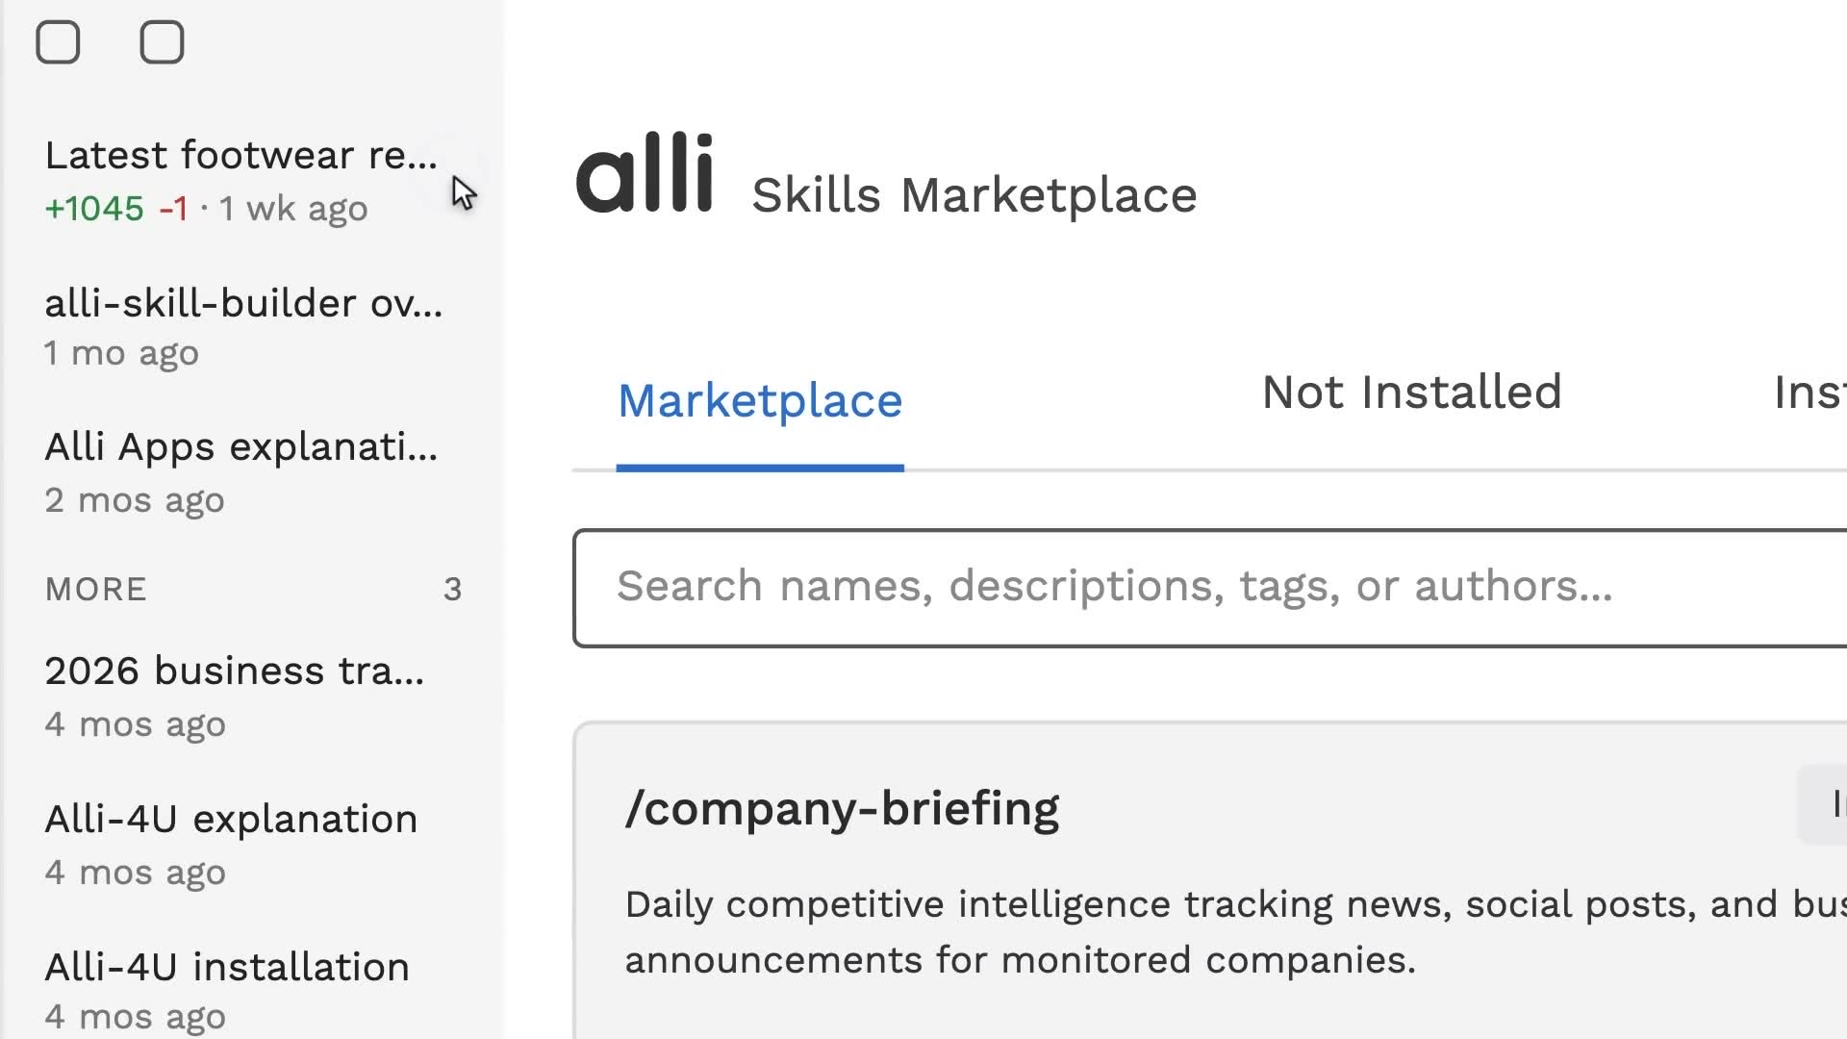
Task: Click the count badge 3 beside MORE
Action: pos(453,589)
